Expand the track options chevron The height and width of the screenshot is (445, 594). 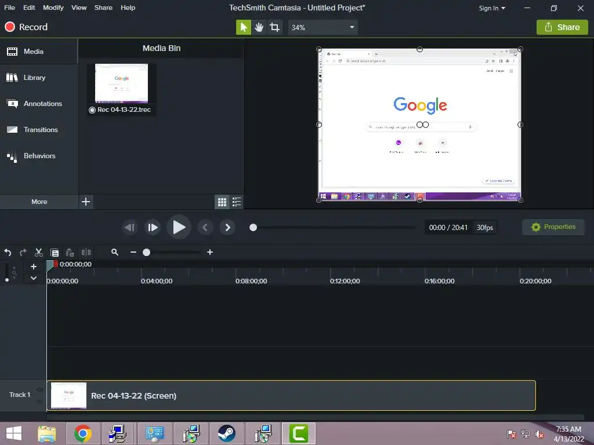(x=33, y=278)
